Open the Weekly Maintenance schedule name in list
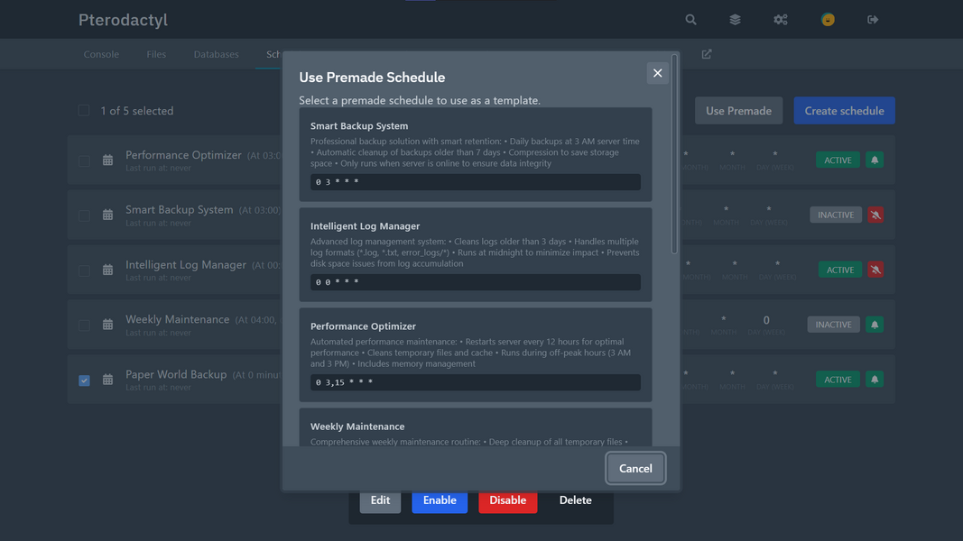963x541 pixels. (178, 319)
